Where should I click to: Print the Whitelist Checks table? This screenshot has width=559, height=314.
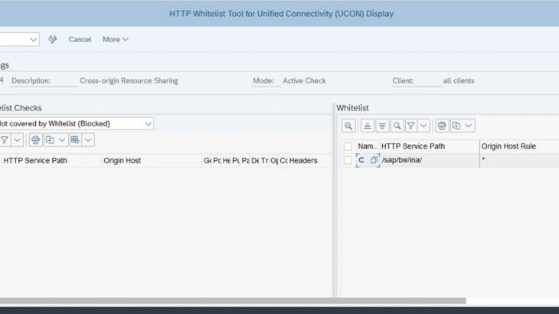tap(35, 140)
